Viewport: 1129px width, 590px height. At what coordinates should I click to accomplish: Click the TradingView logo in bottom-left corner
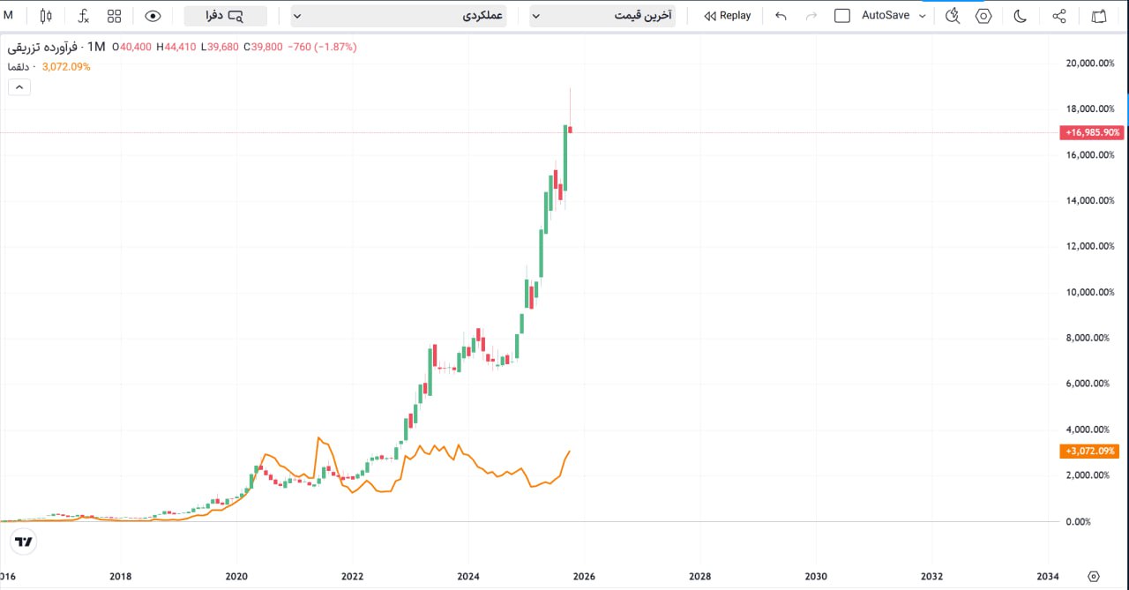click(x=23, y=541)
